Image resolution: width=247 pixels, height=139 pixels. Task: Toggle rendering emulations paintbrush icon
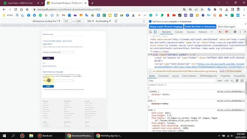coord(237,81)
